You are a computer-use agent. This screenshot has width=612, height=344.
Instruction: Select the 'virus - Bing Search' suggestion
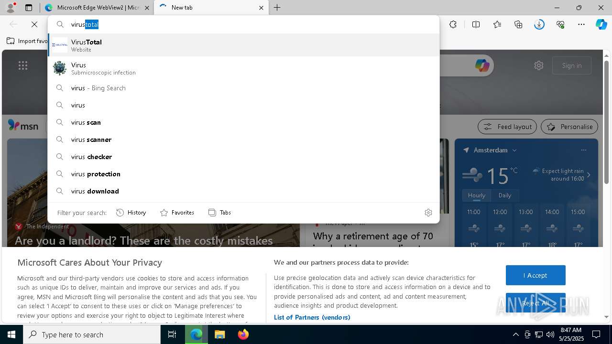(x=243, y=88)
